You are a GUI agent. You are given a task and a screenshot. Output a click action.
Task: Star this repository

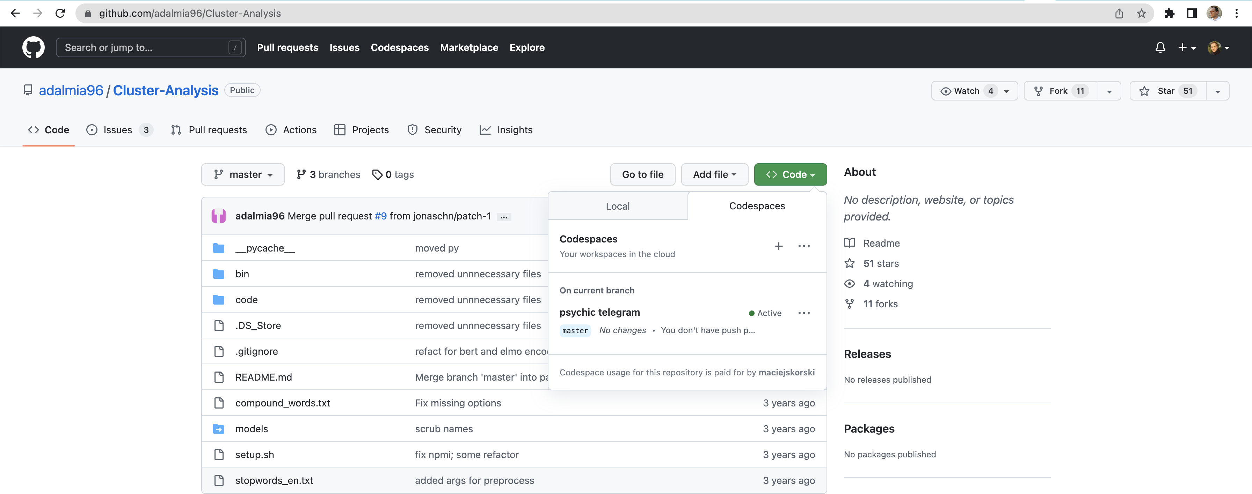point(1168,91)
